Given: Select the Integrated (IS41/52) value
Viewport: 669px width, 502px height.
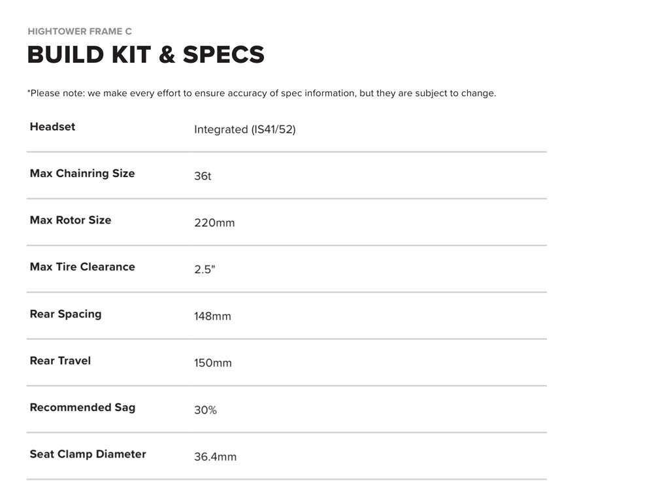Looking at the screenshot, I should pos(244,129).
